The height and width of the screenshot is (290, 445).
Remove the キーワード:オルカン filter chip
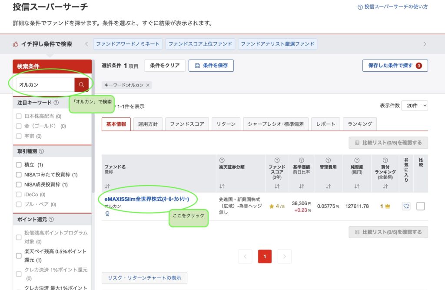(x=148, y=85)
